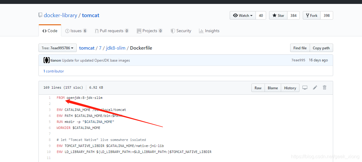This screenshot has width=362, height=162.
Task: Open the jdk8-slim folder in breadcrumb
Action: (115, 48)
